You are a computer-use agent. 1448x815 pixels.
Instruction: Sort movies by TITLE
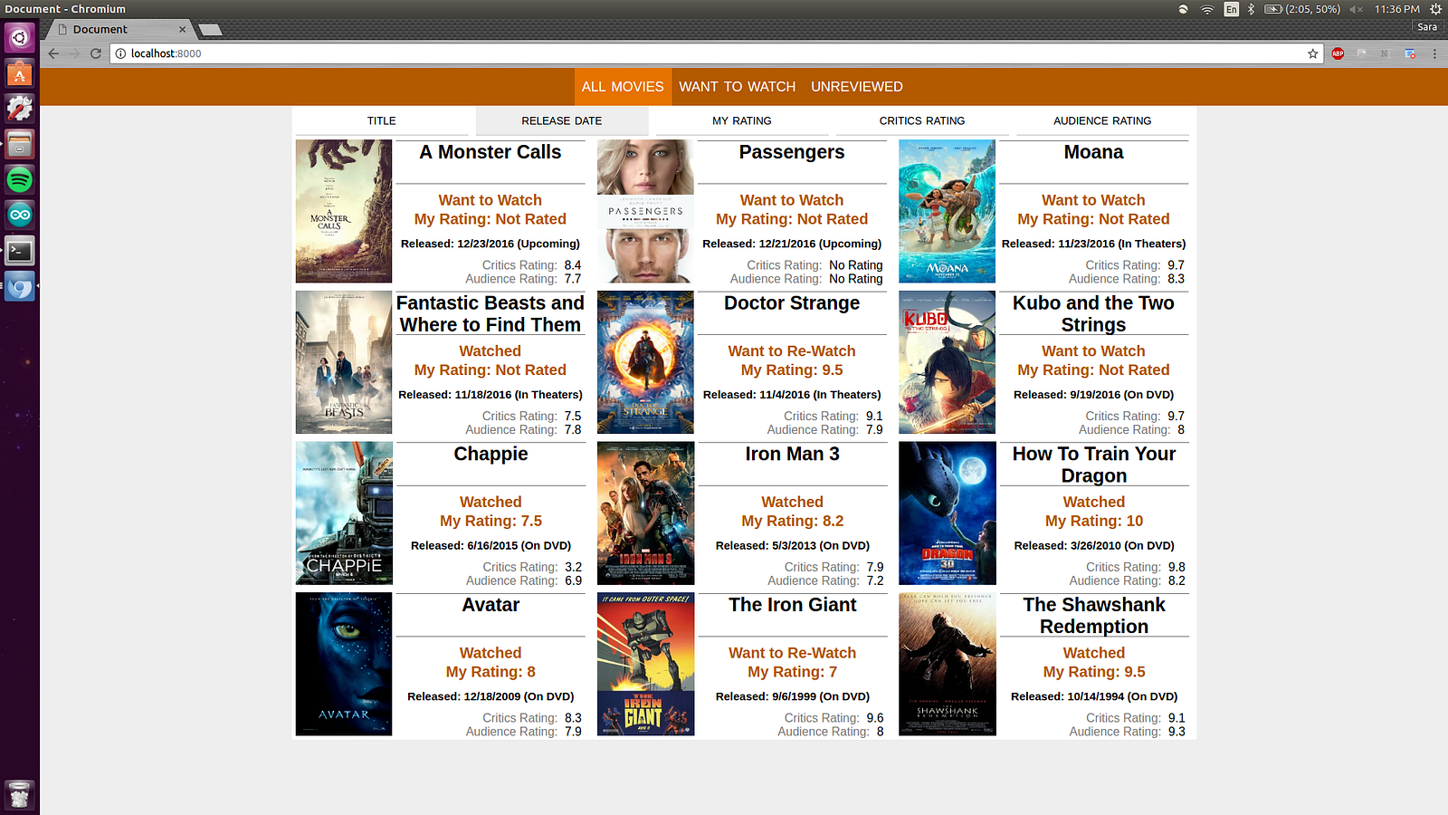click(x=382, y=121)
